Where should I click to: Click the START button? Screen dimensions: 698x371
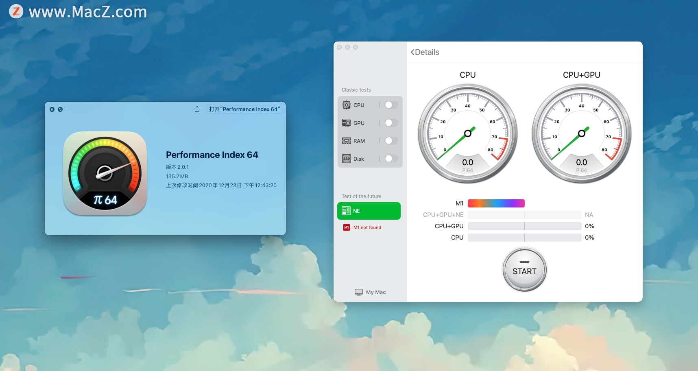(524, 270)
